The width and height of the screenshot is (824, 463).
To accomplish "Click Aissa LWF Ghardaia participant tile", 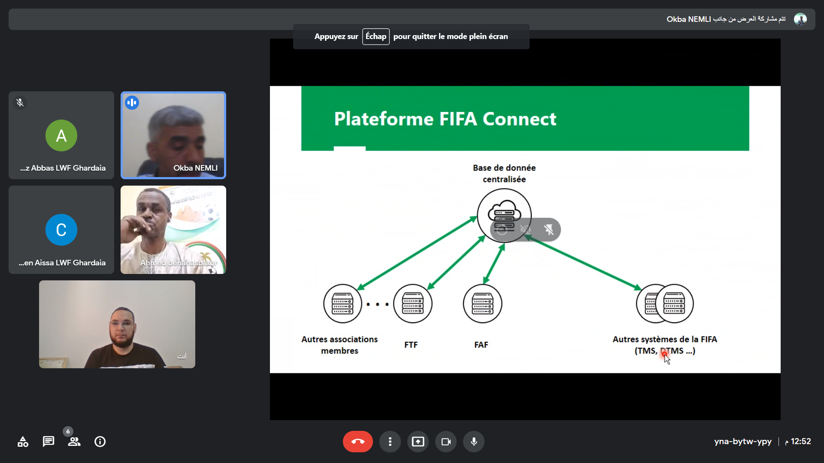I will tap(61, 230).
